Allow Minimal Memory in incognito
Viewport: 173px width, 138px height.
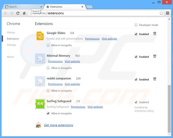48,68
